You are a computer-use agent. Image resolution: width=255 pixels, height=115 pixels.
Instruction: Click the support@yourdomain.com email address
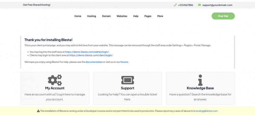coord(217,5)
